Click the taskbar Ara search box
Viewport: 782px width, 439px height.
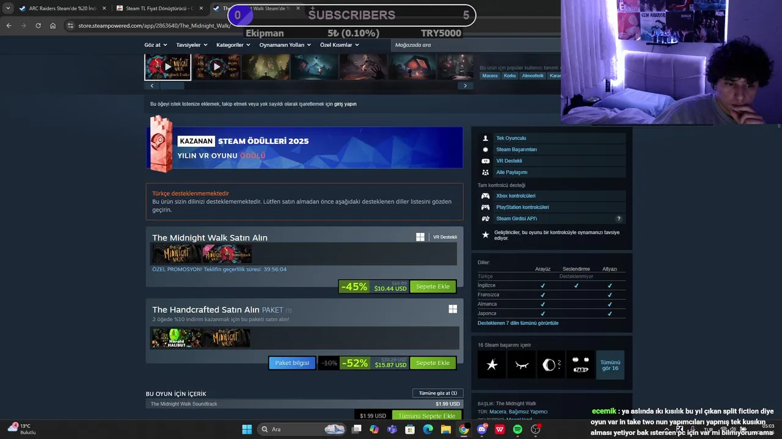point(303,429)
